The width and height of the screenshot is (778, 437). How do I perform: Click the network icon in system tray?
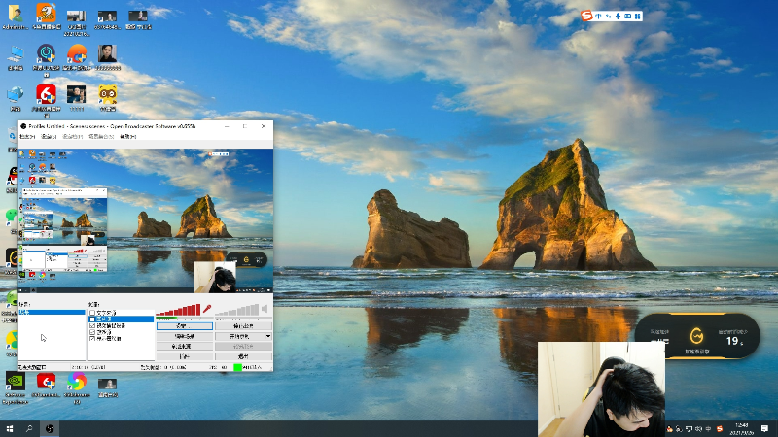[689, 428]
